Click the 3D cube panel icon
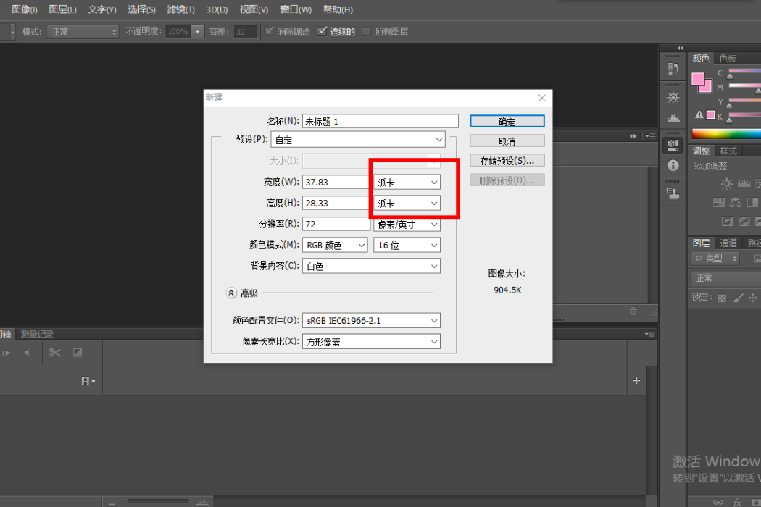The image size is (761, 507). pyautogui.click(x=673, y=145)
